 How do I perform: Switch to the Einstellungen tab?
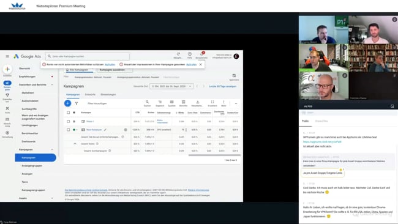[x=108, y=94]
